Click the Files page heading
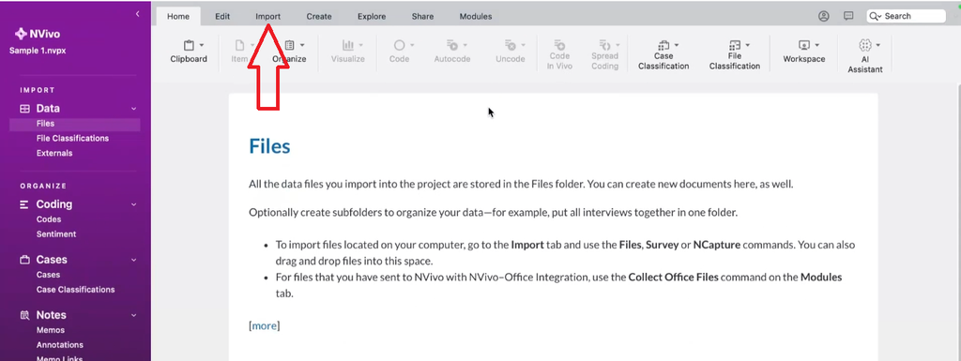 (269, 147)
